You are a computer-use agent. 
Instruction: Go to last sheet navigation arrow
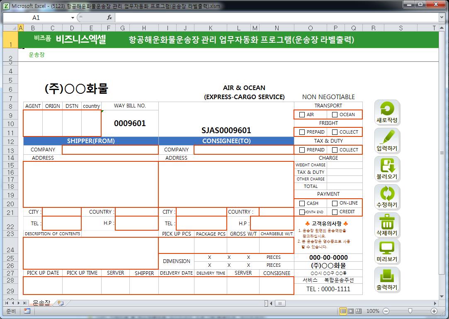point(25,303)
